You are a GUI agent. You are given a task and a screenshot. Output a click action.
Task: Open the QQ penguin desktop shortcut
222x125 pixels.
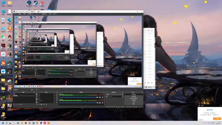point(10,38)
